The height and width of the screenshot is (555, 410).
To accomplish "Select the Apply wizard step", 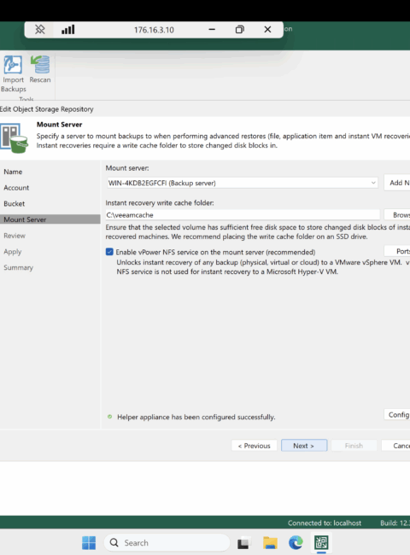I will (x=13, y=252).
